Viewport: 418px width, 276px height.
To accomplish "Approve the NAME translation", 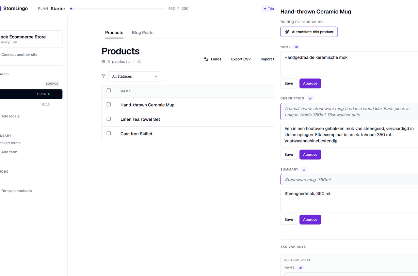I will pos(310,84).
